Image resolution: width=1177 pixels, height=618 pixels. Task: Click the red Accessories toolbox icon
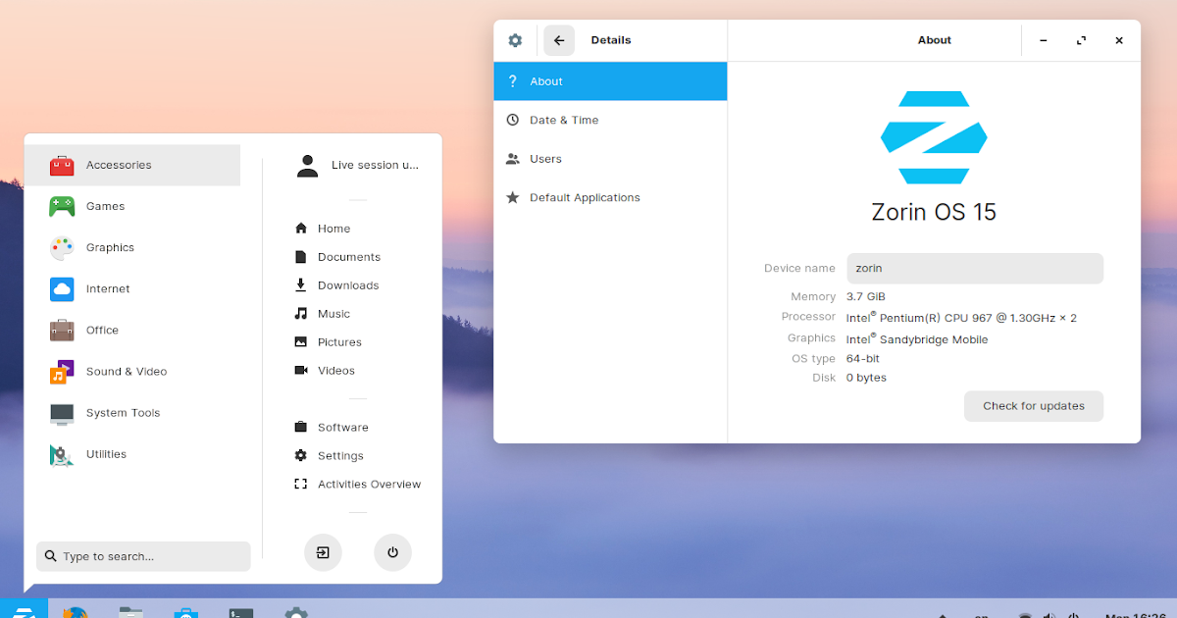click(x=62, y=166)
